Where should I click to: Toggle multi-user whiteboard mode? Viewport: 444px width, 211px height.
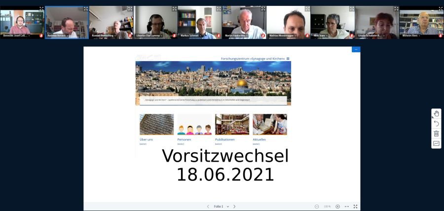[x=436, y=143]
